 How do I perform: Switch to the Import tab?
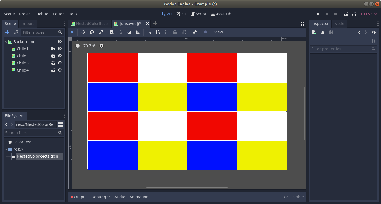(28, 24)
